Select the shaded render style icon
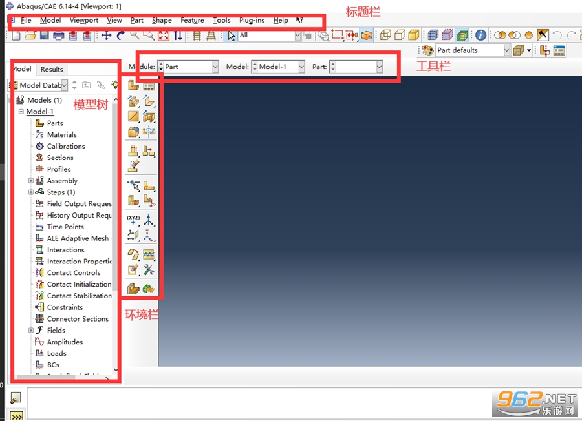The height and width of the screenshot is (421, 582). pyautogui.click(x=413, y=36)
